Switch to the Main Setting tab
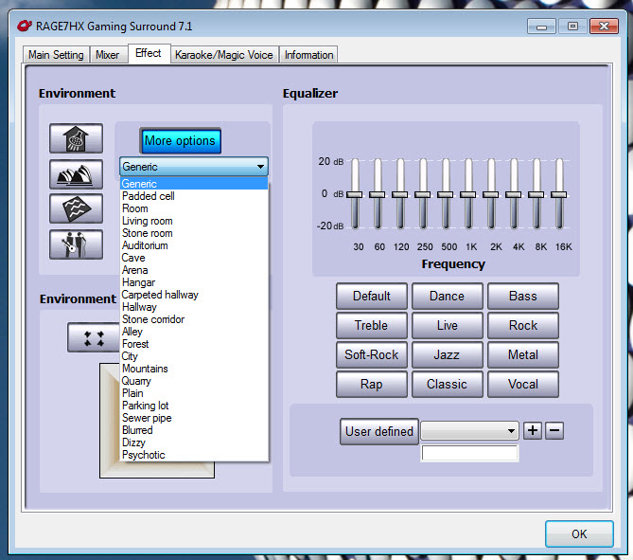The height and width of the screenshot is (560, 633). [x=56, y=55]
